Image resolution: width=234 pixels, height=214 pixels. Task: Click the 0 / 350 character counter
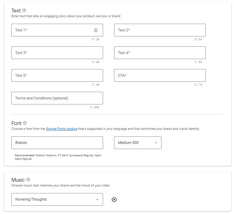(x=94, y=107)
